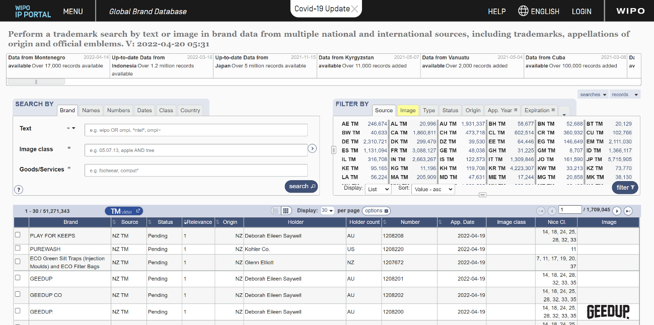Screen dimensions: 654x325
Task: Select the Image filter tab
Action: [x=408, y=110]
